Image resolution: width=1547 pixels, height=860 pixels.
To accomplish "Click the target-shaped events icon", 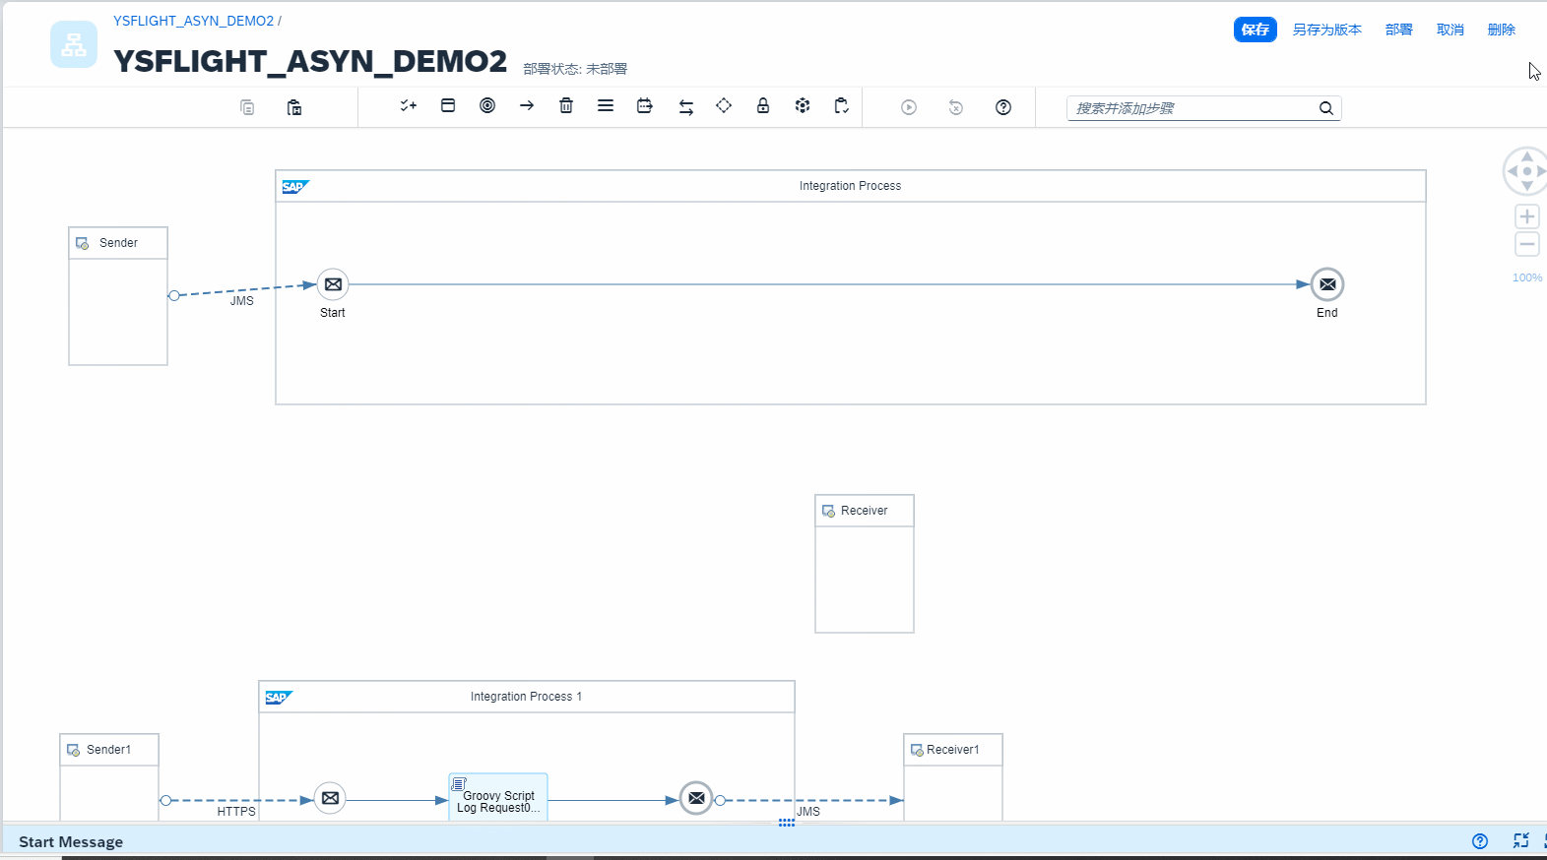I will [x=487, y=106].
